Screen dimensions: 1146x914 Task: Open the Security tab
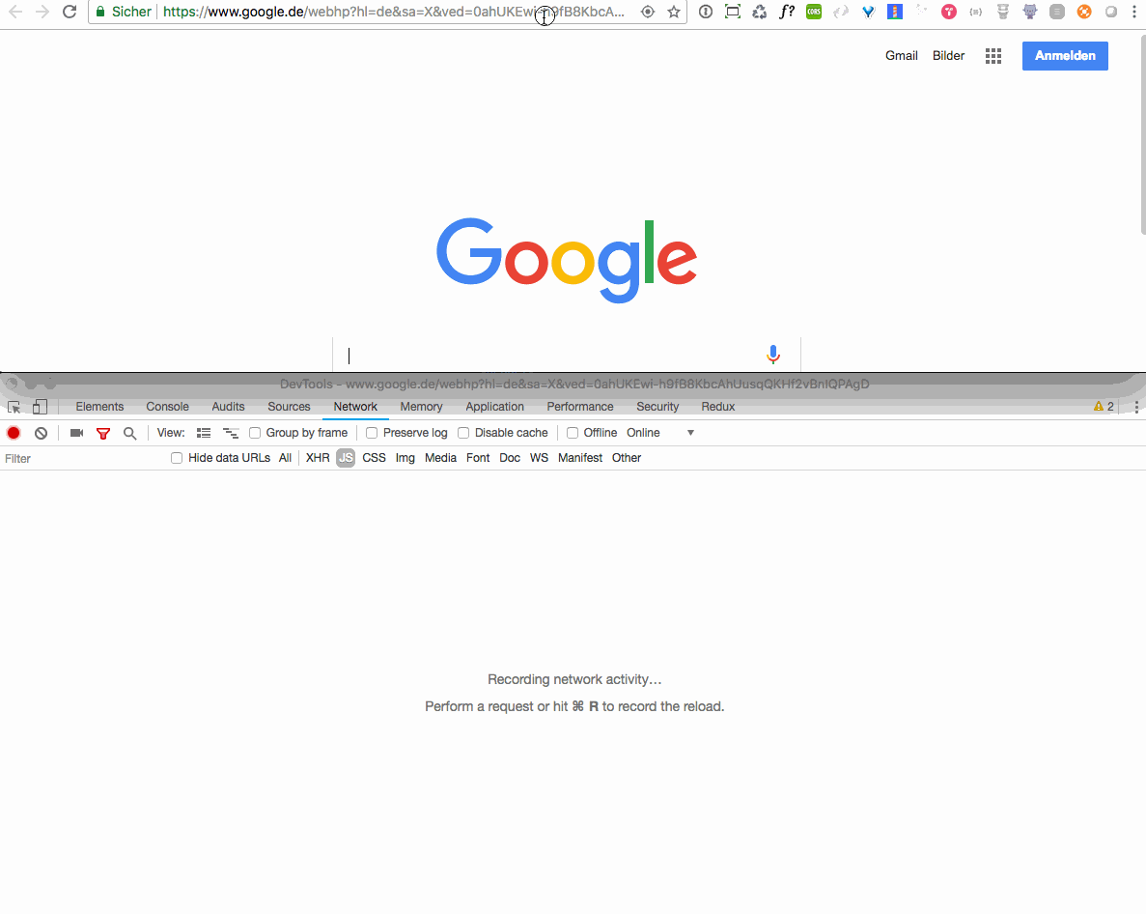pos(657,407)
